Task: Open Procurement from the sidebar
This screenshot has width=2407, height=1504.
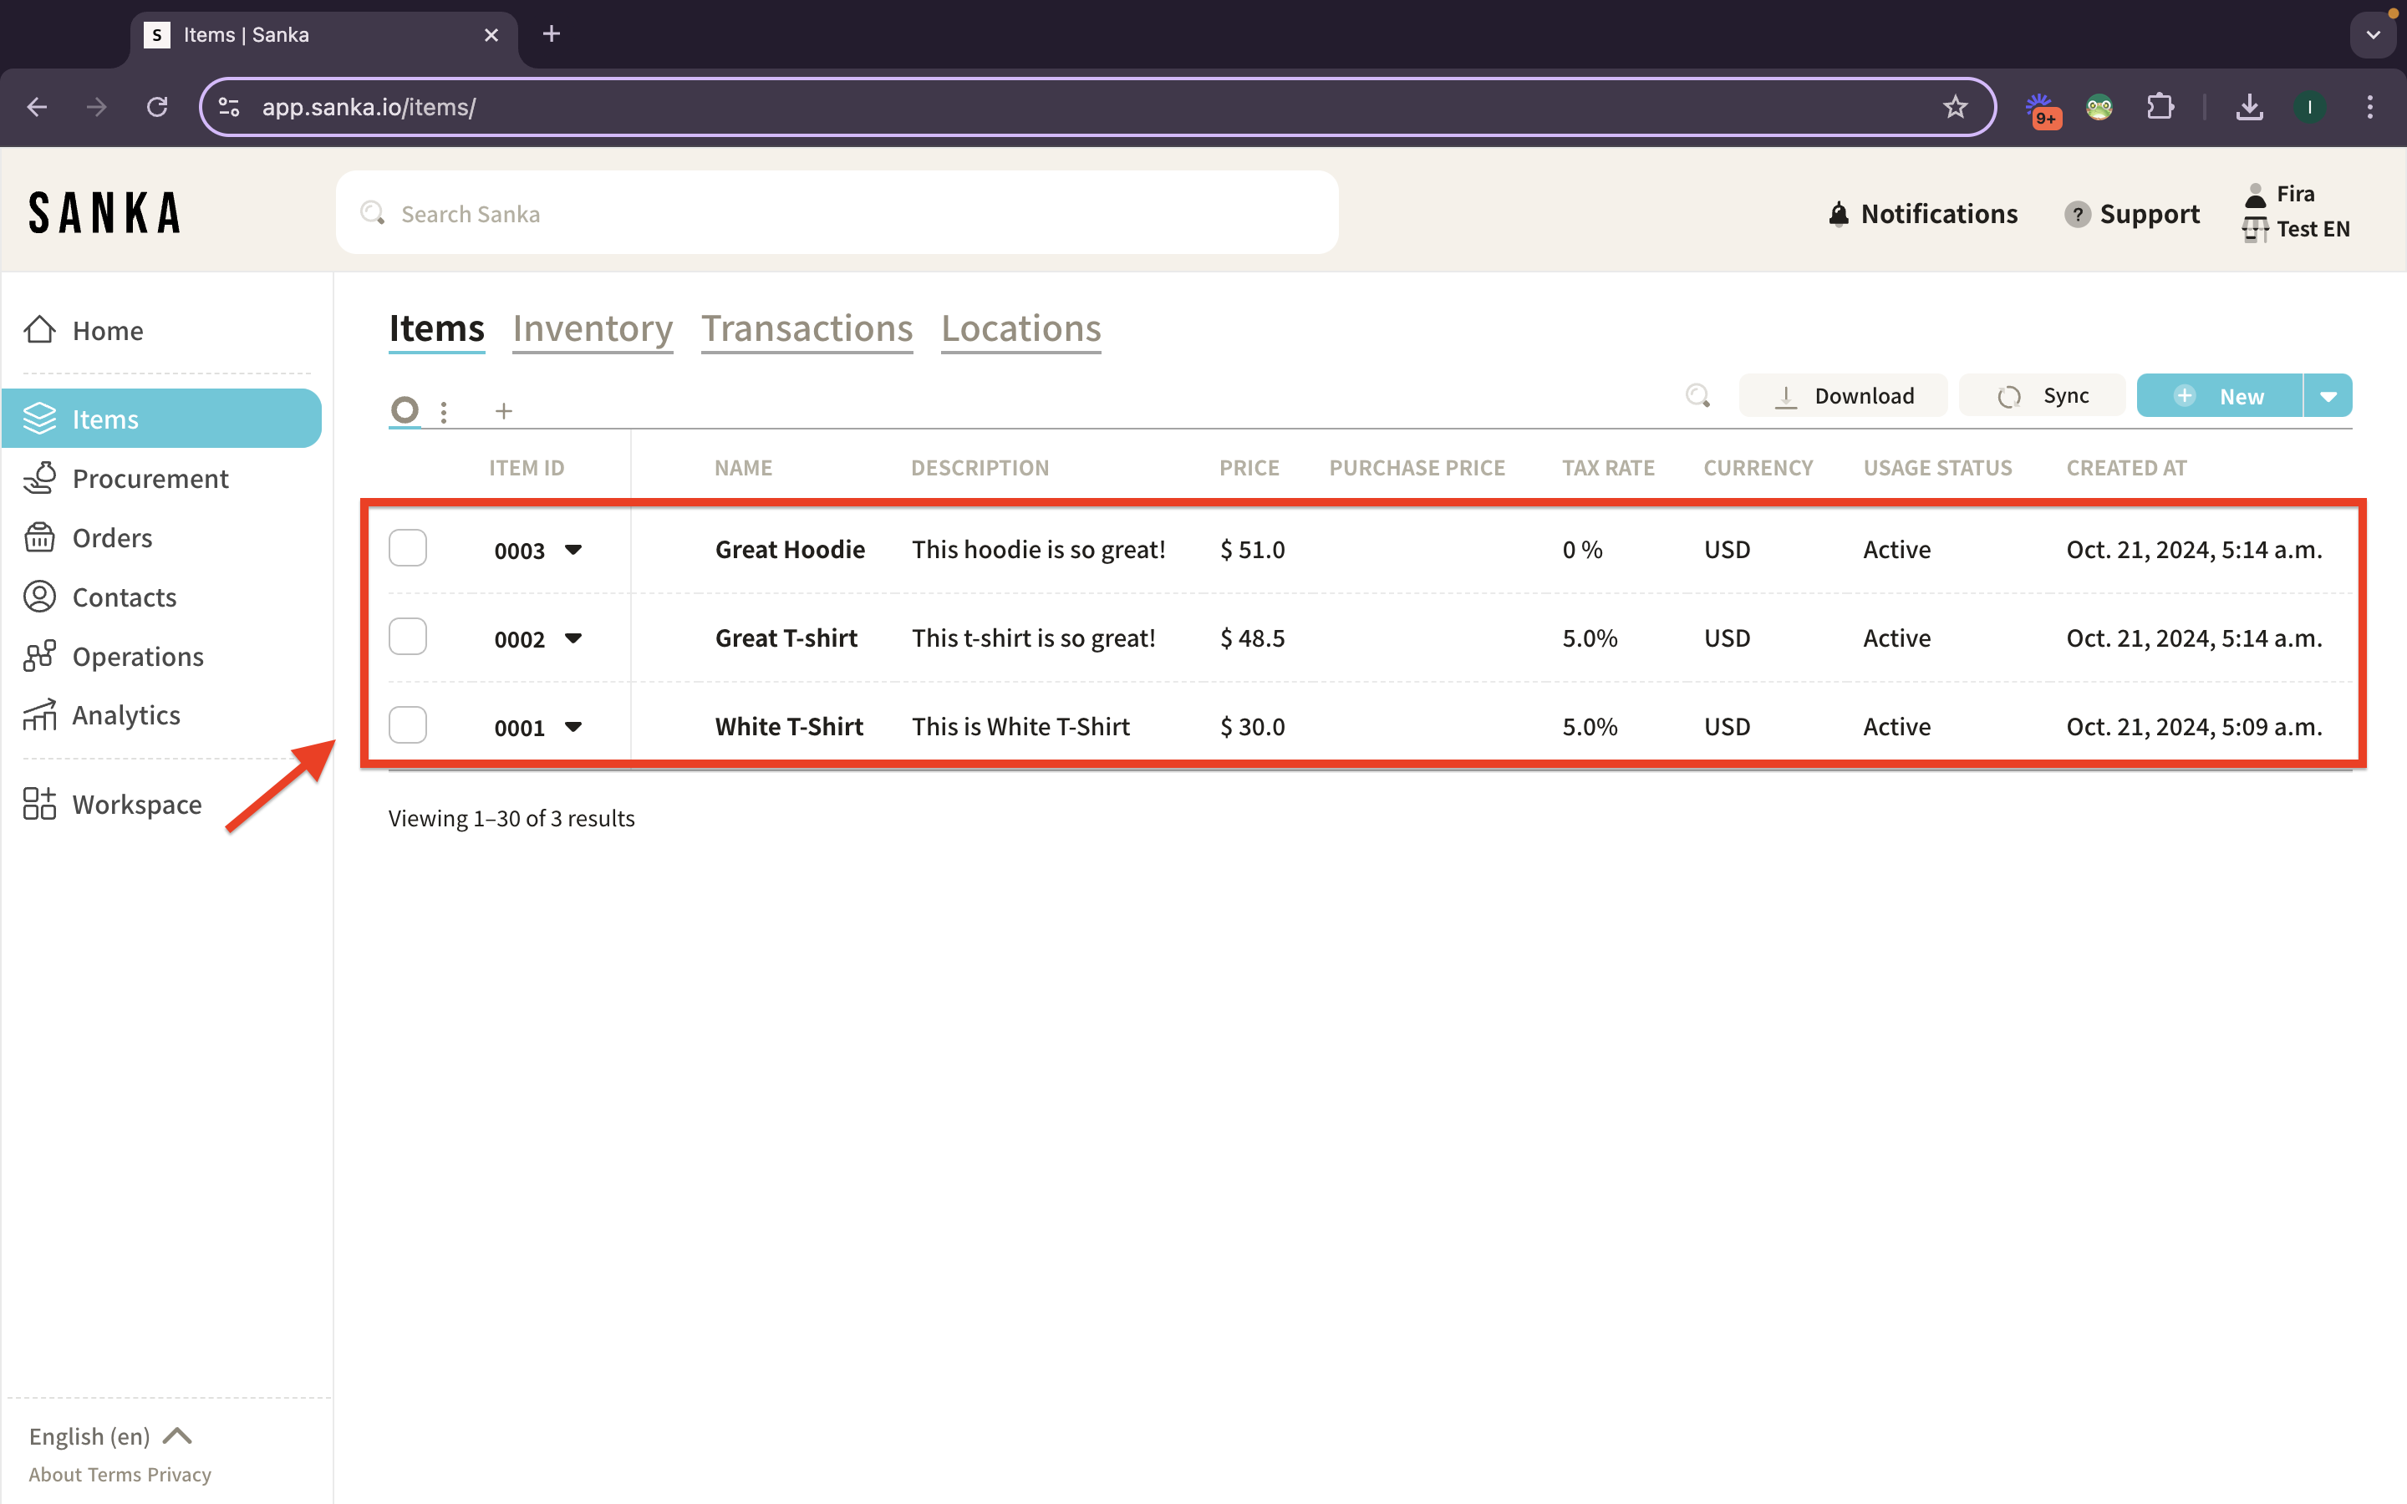Action: (150, 479)
